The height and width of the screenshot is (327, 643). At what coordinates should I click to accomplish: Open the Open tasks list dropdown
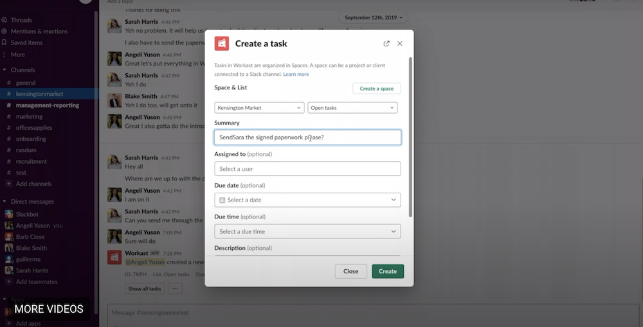[x=352, y=108]
